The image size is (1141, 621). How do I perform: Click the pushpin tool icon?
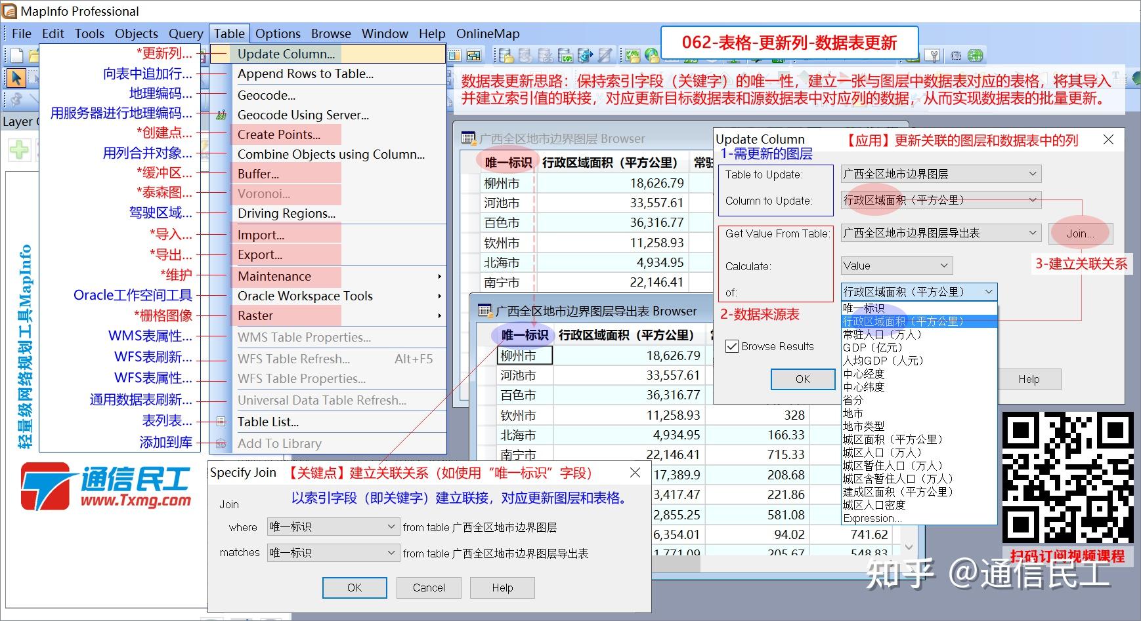pyautogui.click(x=16, y=100)
